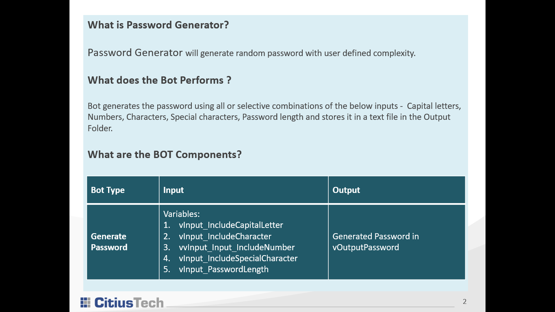Click the 'Bot Type' table header

[108, 190]
